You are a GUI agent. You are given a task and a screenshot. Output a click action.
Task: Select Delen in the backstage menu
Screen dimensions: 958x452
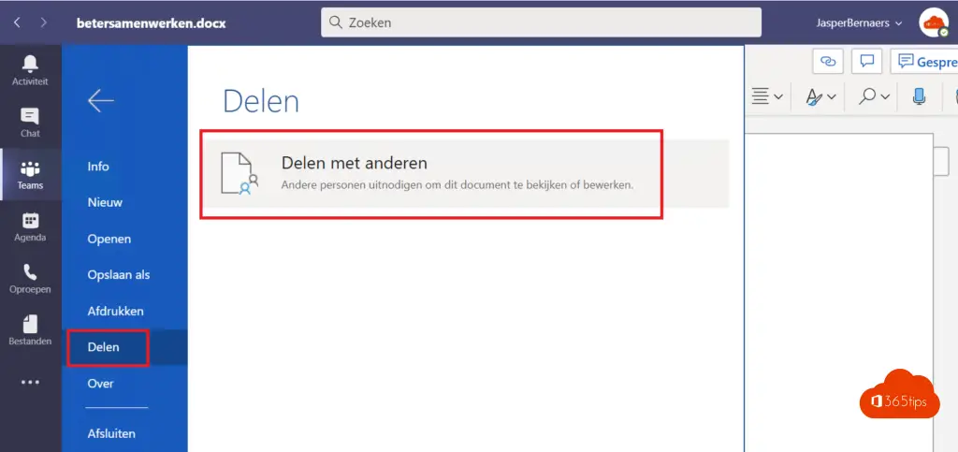click(125, 347)
